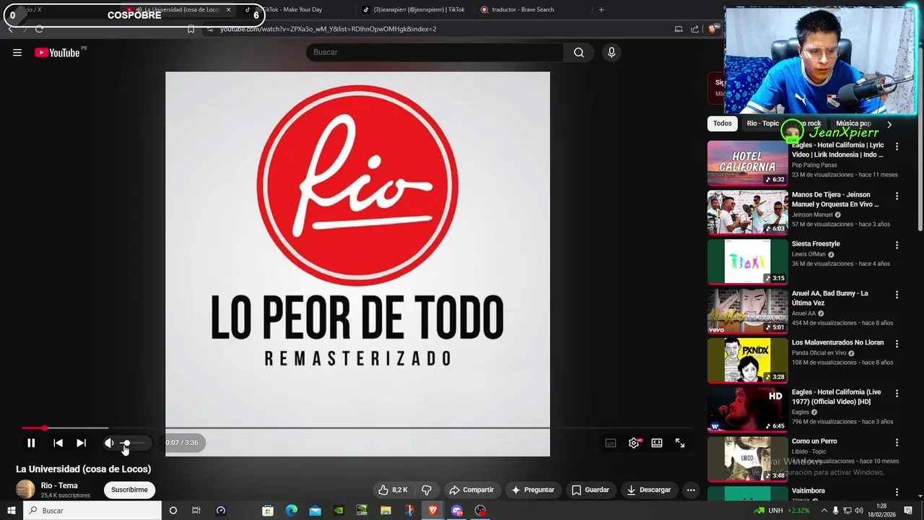Screen dimensions: 924x520
Task: Open the YouTube hamburger guide menu
Action: pyautogui.click(x=17, y=52)
